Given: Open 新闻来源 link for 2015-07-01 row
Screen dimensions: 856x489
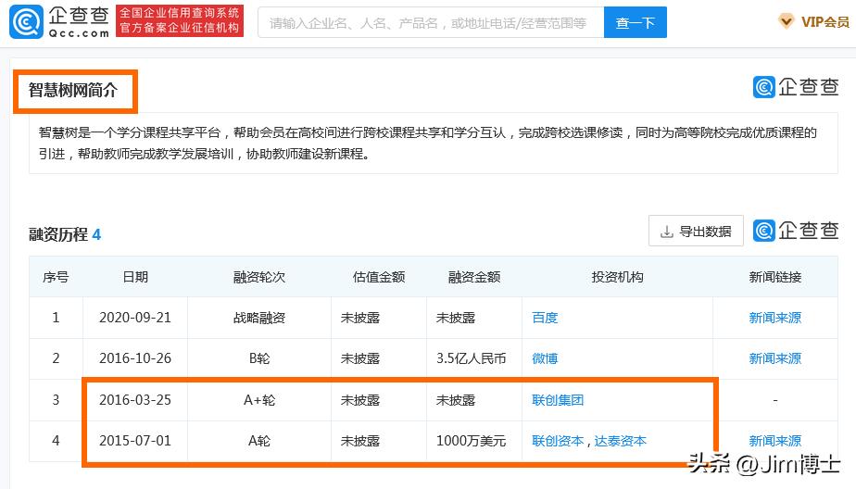Looking at the screenshot, I should (x=775, y=441).
